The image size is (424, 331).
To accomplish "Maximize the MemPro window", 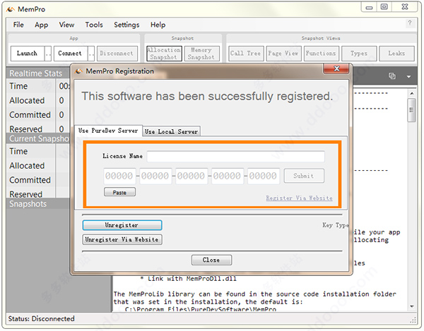I will [384, 7].
